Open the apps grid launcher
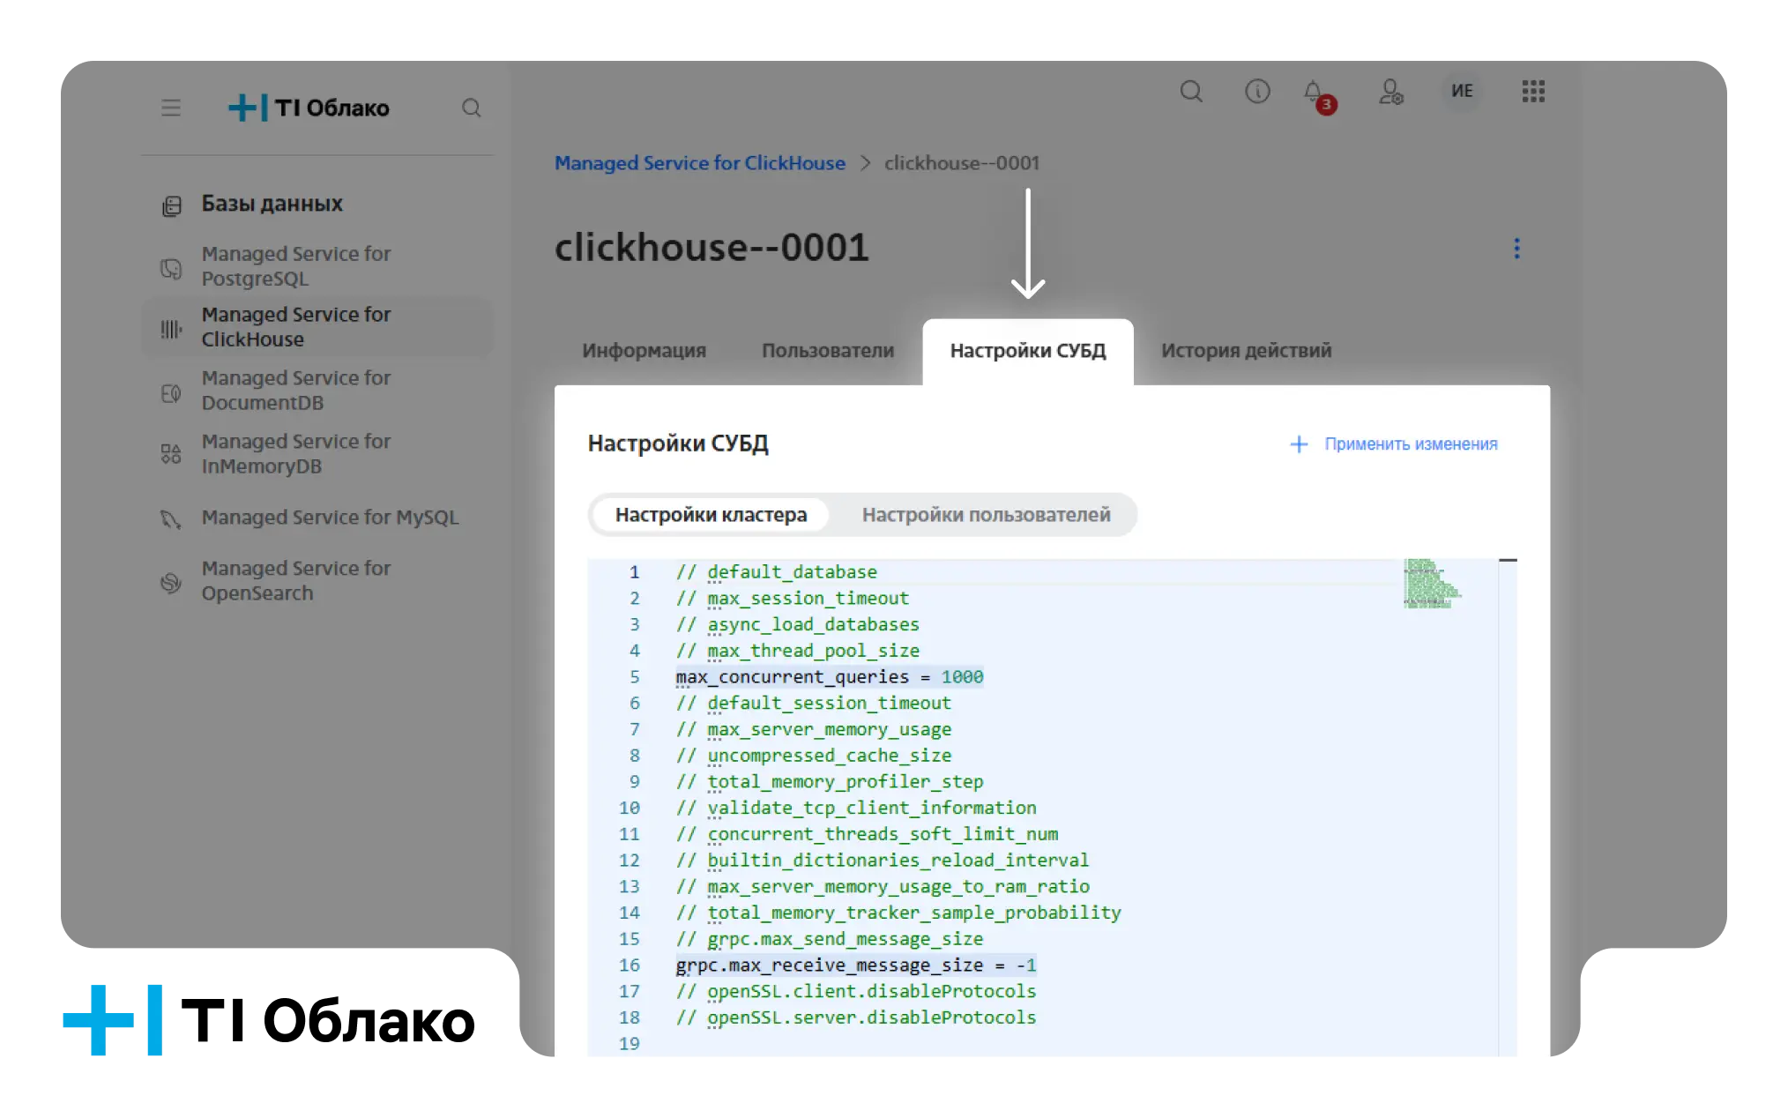The height and width of the screenshot is (1118, 1788). pyautogui.click(x=1533, y=91)
